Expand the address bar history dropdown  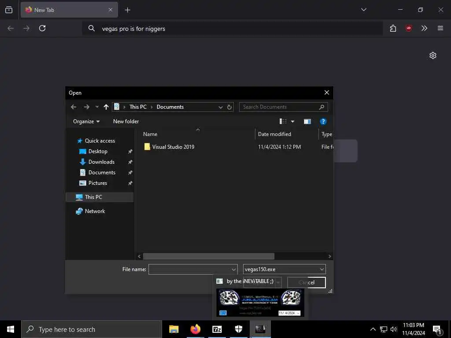220,107
